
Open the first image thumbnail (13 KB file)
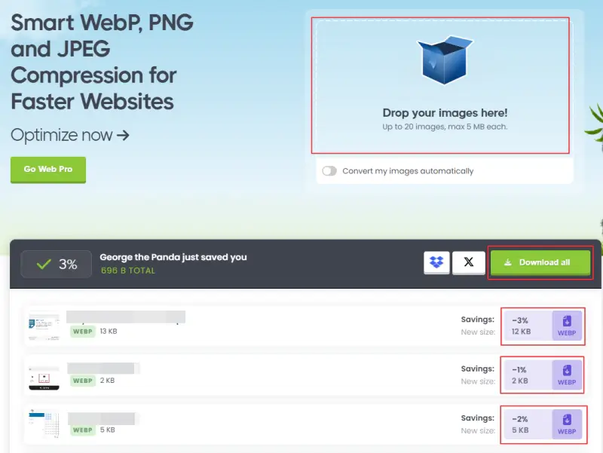44,326
